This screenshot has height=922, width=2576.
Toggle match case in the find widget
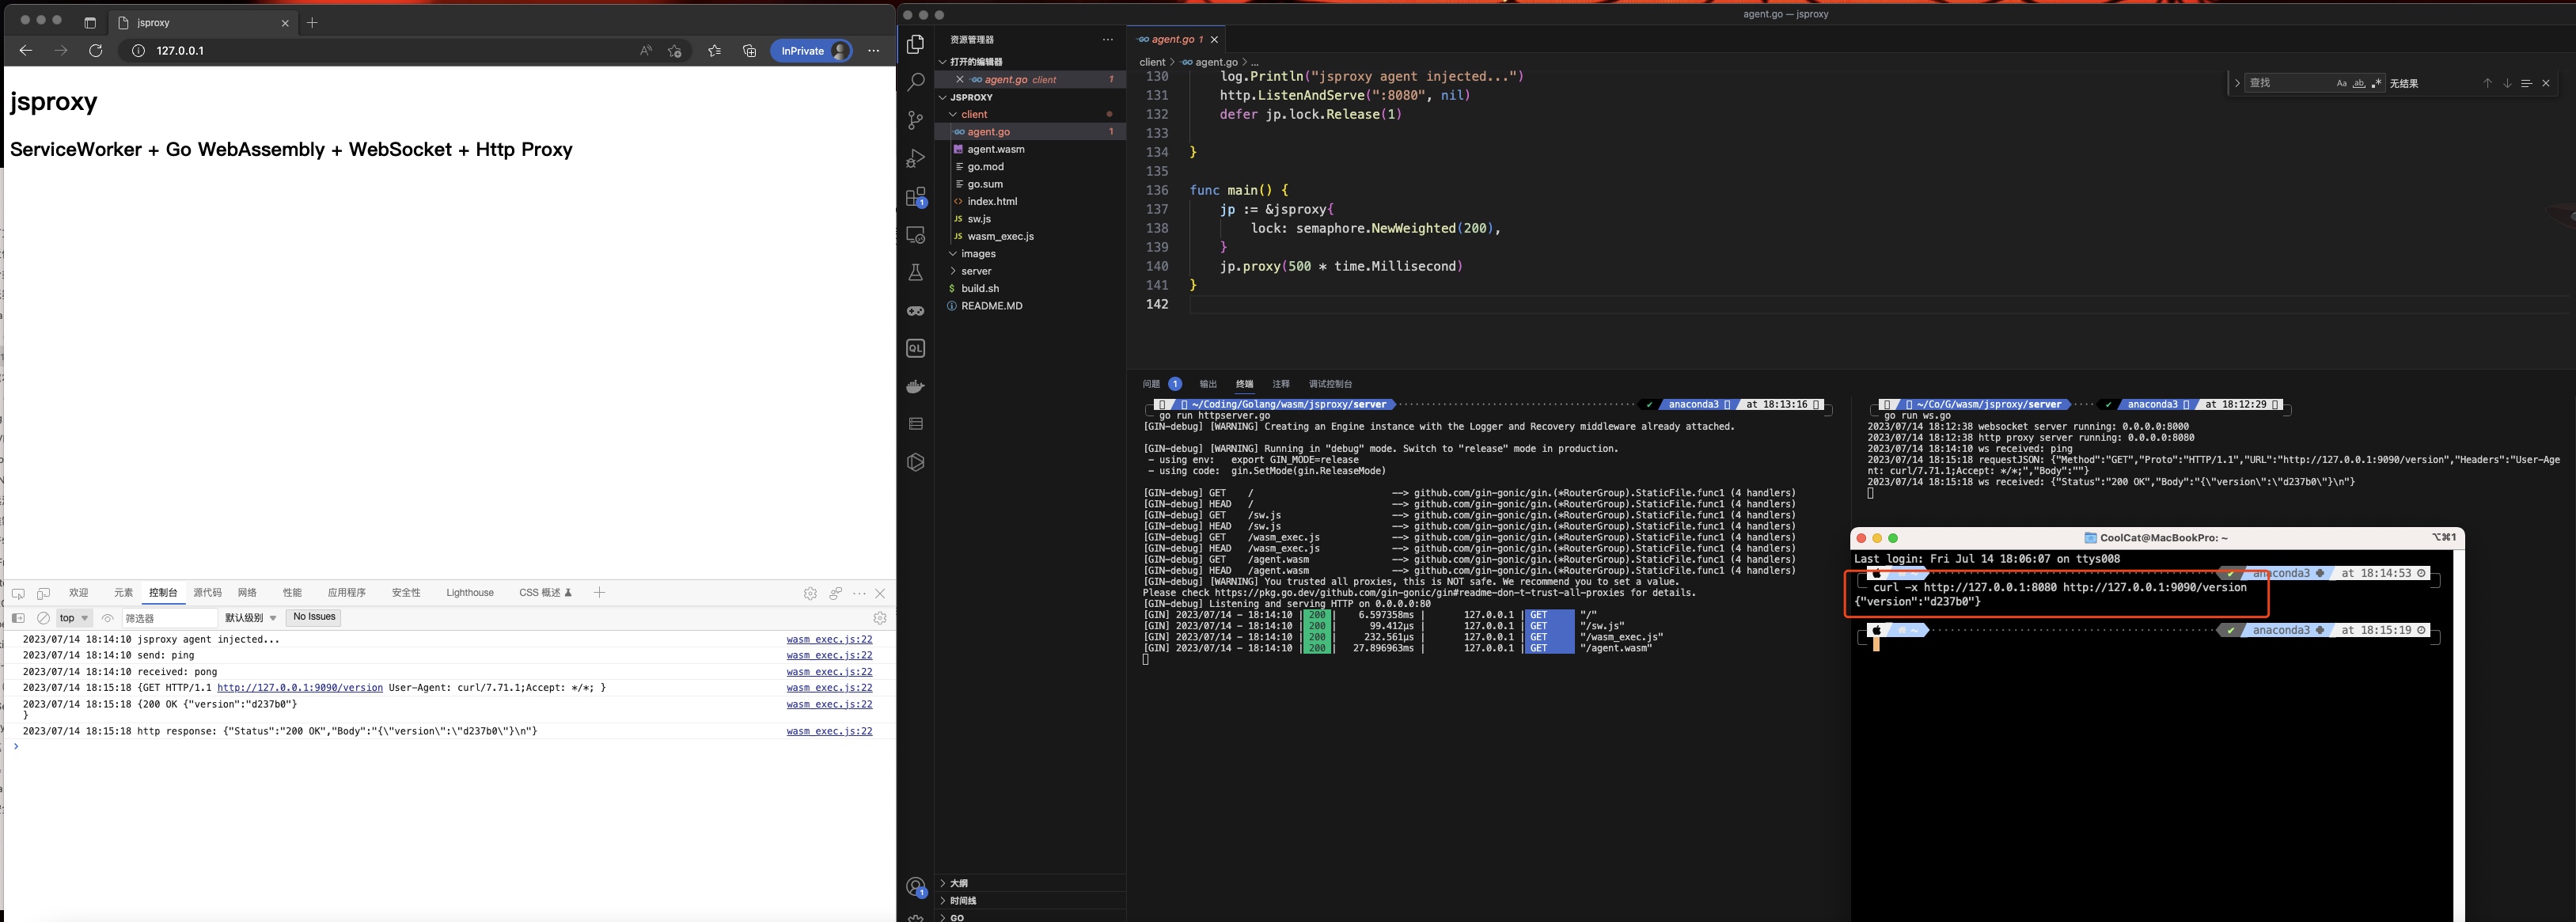2341,84
